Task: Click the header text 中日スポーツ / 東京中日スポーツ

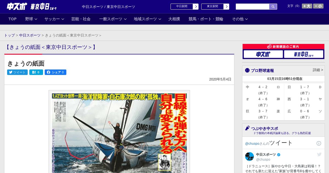Action: click(x=109, y=7)
